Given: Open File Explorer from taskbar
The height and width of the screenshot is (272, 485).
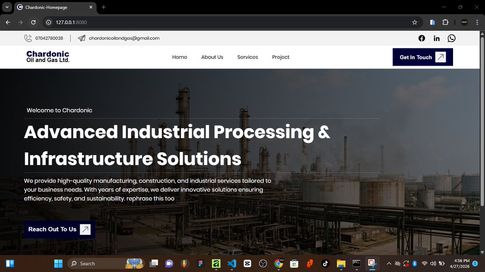Looking at the screenshot, I should [341, 264].
